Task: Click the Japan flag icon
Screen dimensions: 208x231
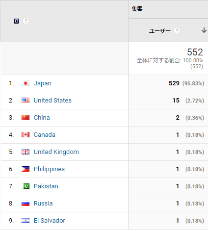Action: [x=26, y=83]
